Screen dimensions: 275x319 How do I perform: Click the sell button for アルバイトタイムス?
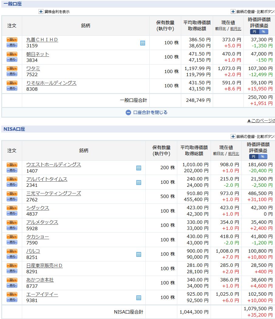(x=12, y=185)
